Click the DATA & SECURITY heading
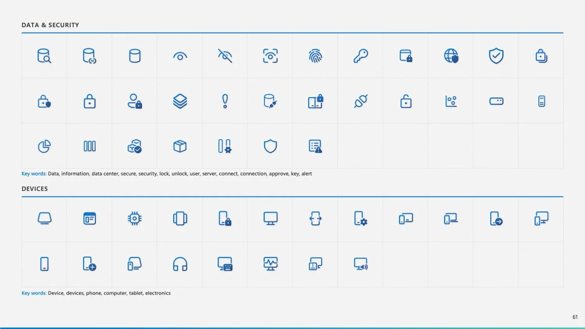This screenshot has height=329, width=585. pos(50,25)
